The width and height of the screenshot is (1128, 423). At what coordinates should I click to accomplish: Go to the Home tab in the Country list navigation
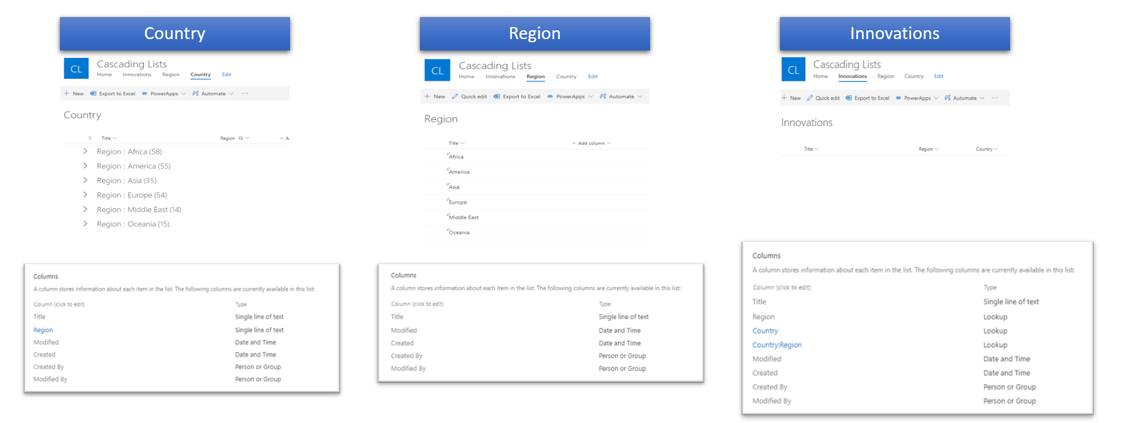click(x=104, y=74)
